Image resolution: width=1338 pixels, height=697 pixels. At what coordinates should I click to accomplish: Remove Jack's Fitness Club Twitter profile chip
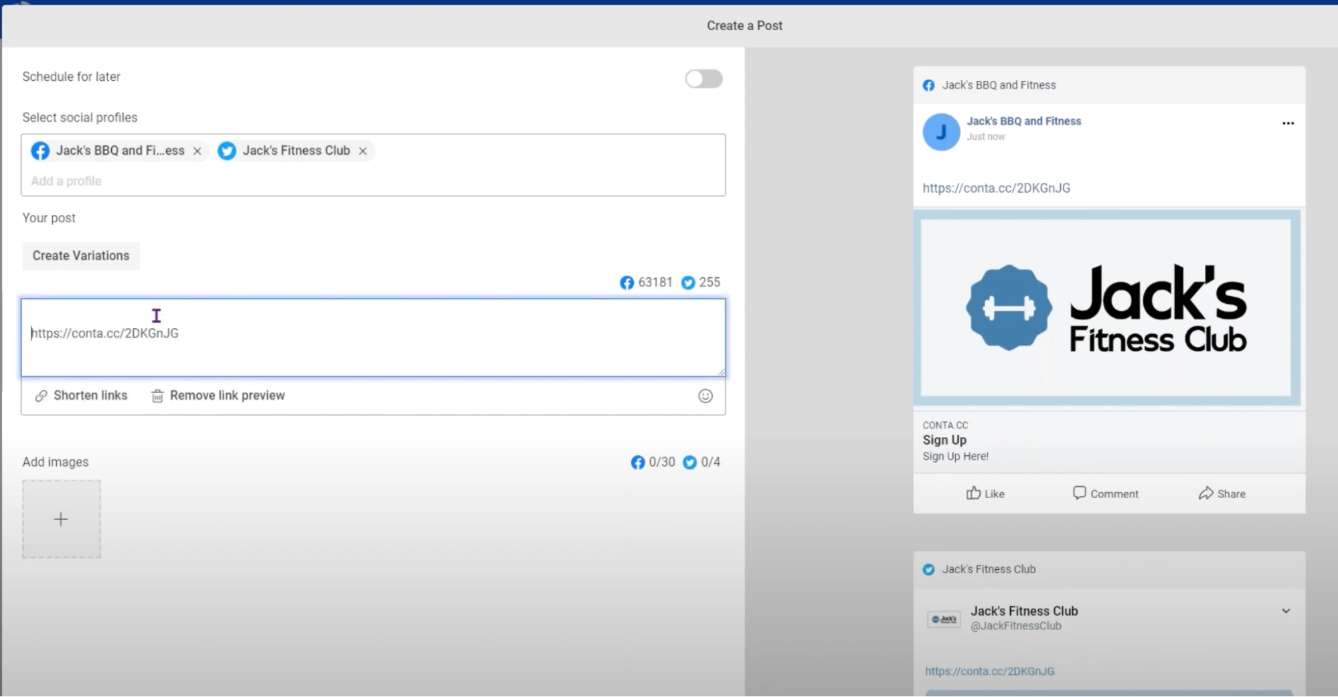pos(363,151)
